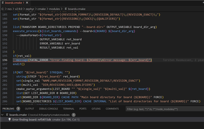Select the boards.cmake editor tab
204x129 pixels.
click(15, 3)
